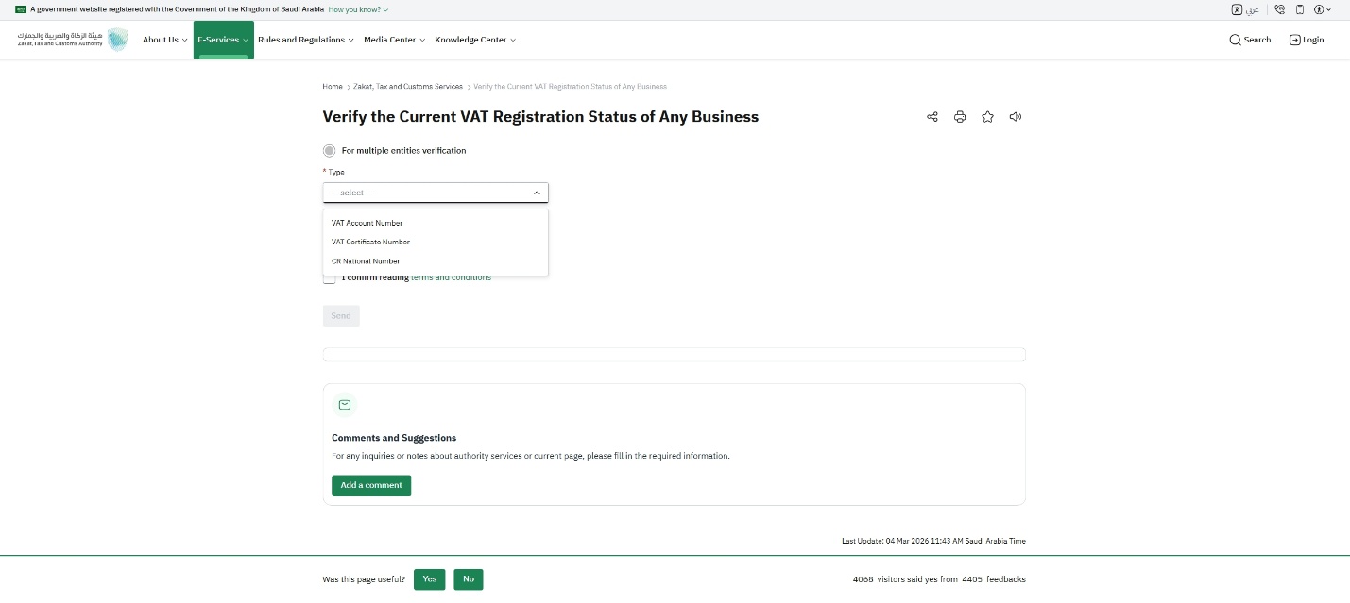
Task: Open the Media Center menu
Action: point(395,40)
